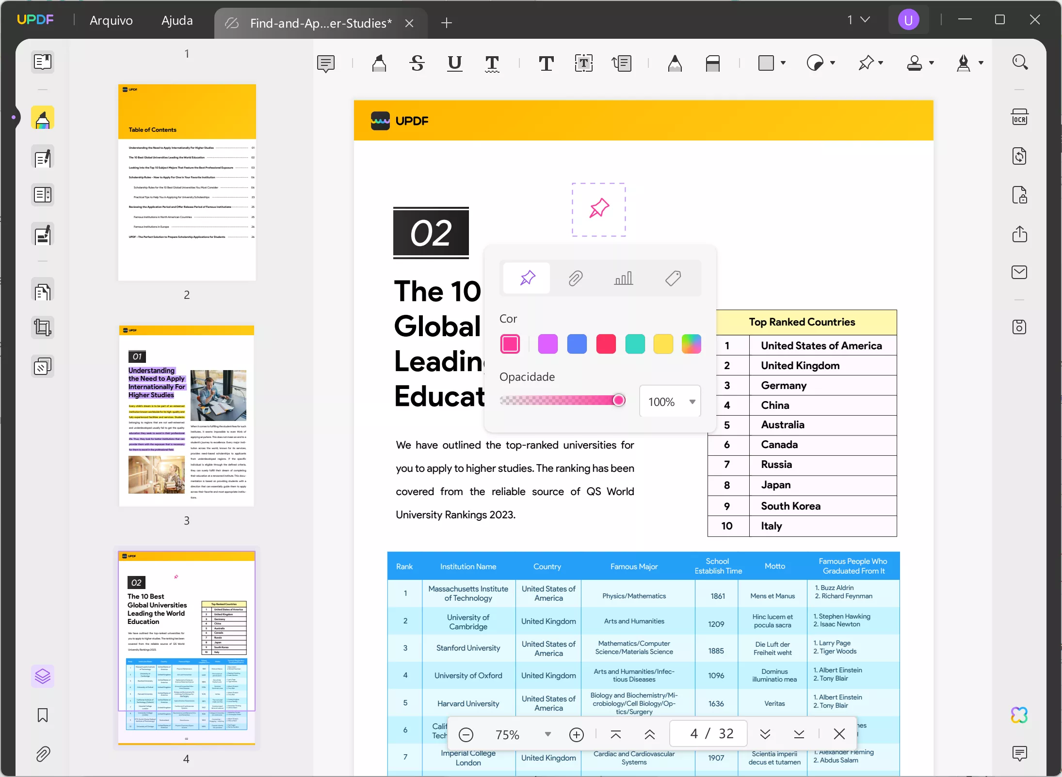Open the Layers panel icon
The width and height of the screenshot is (1062, 777).
(x=43, y=676)
